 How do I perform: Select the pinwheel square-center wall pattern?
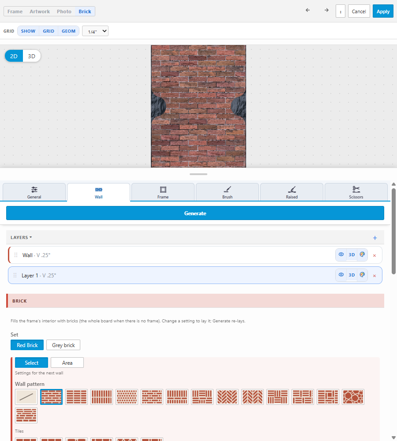[328, 397]
